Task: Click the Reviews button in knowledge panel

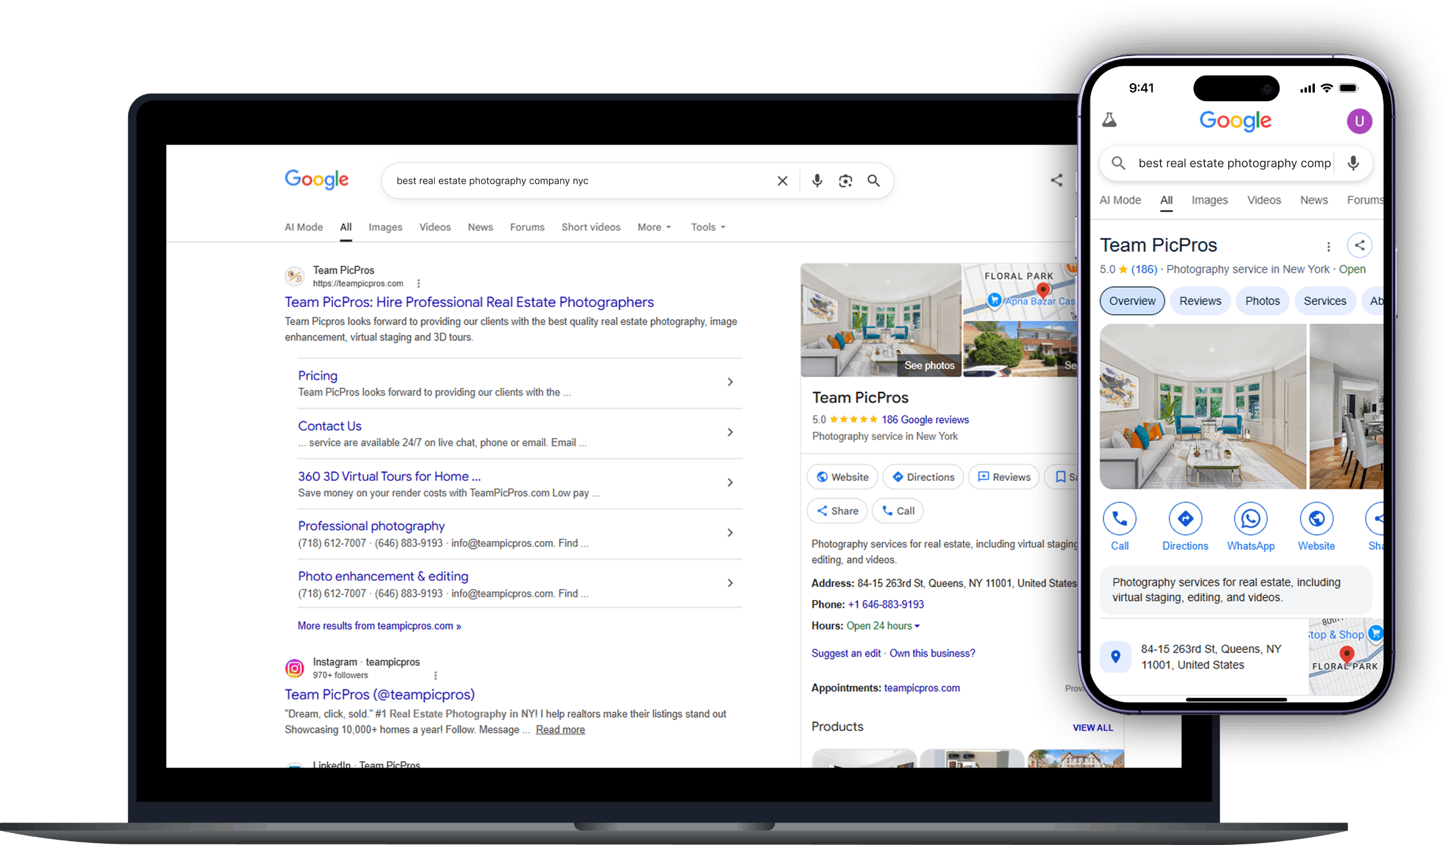Action: (1004, 477)
